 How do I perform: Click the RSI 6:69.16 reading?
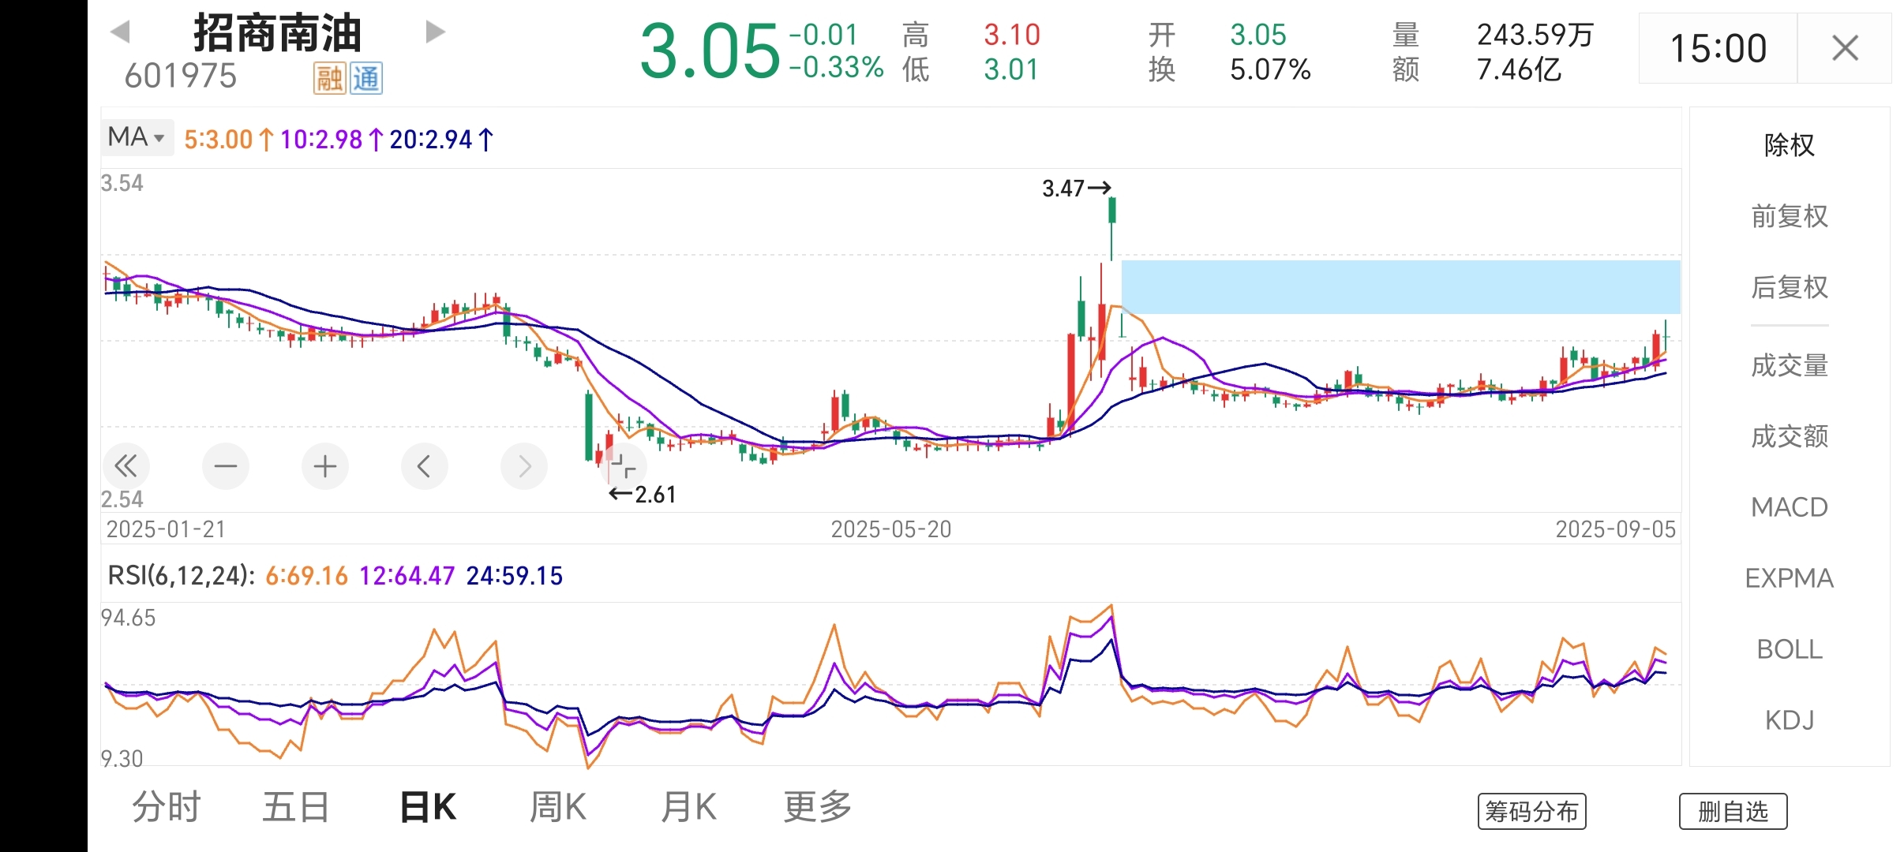306,576
